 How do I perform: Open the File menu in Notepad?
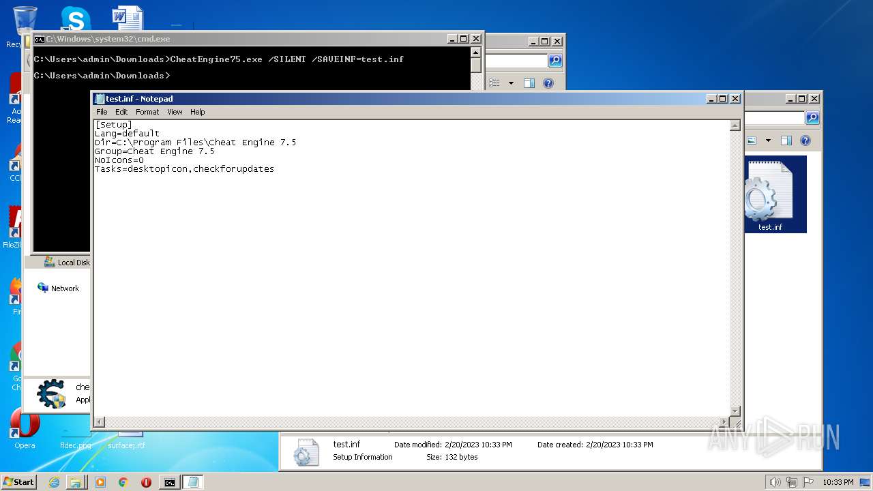[102, 112]
